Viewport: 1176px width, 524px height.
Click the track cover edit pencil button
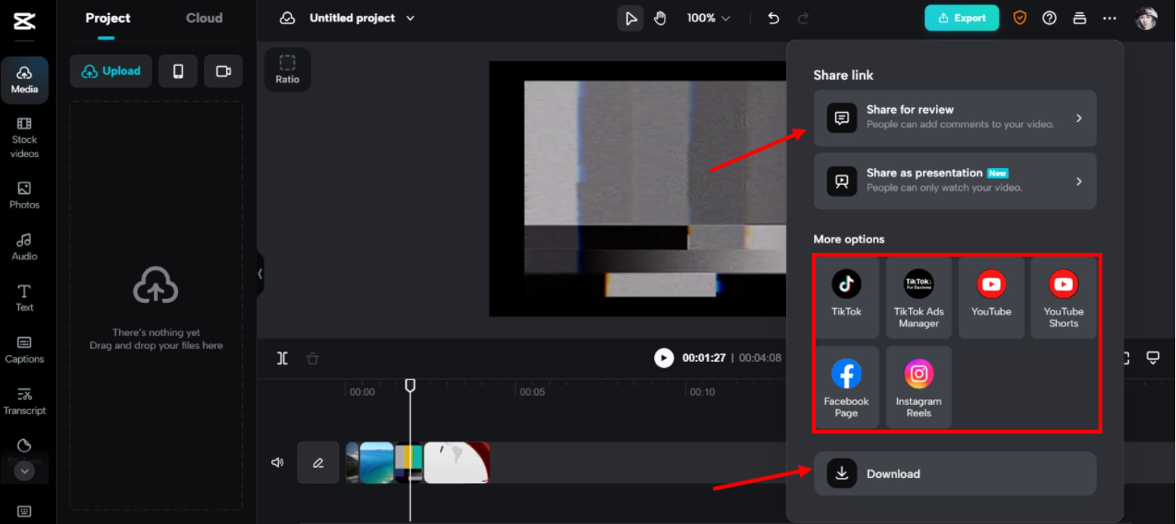[x=318, y=463]
